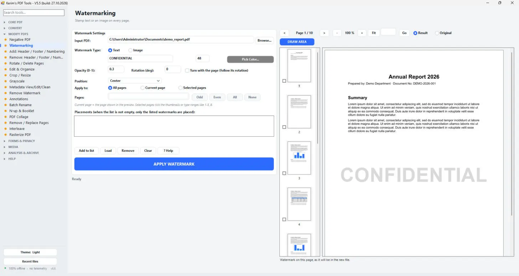Open the Remove Watermark tool
The height and width of the screenshot is (276, 519).
coord(25,93)
